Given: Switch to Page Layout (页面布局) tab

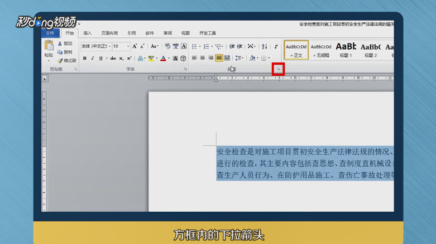Looking at the screenshot, I should coord(109,33).
